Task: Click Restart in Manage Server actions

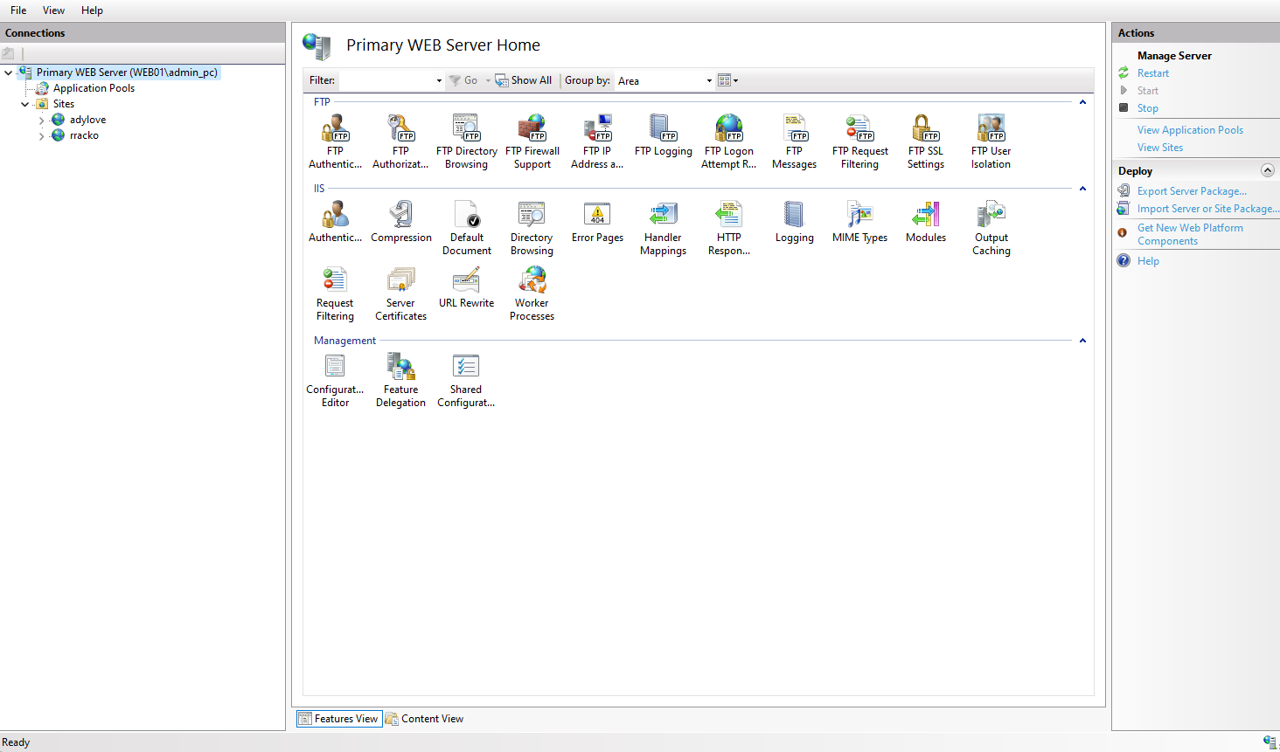Action: coord(1152,73)
